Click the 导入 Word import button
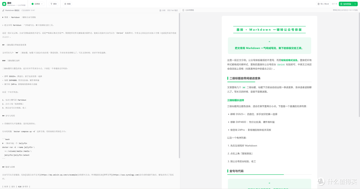 point(323,4)
